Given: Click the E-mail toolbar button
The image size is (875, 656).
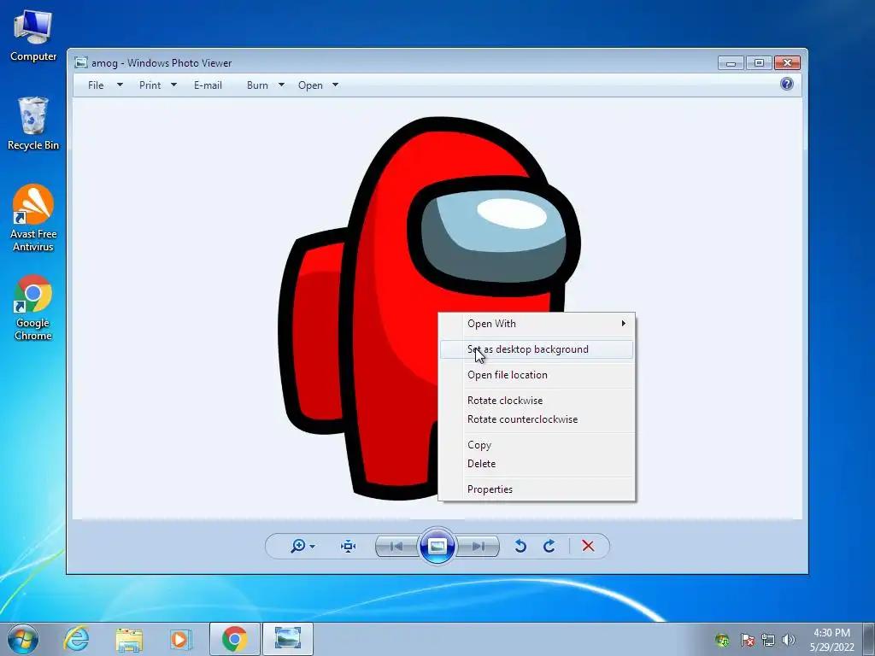Looking at the screenshot, I should pos(208,85).
